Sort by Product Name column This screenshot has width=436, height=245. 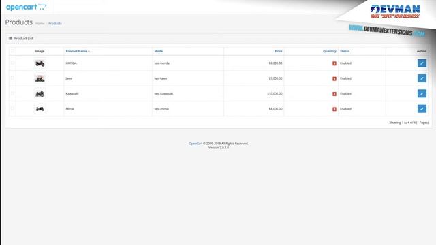pyautogui.click(x=78, y=51)
